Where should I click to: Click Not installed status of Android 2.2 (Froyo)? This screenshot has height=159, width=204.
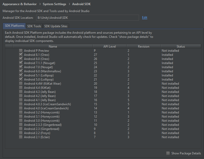(x=170, y=133)
